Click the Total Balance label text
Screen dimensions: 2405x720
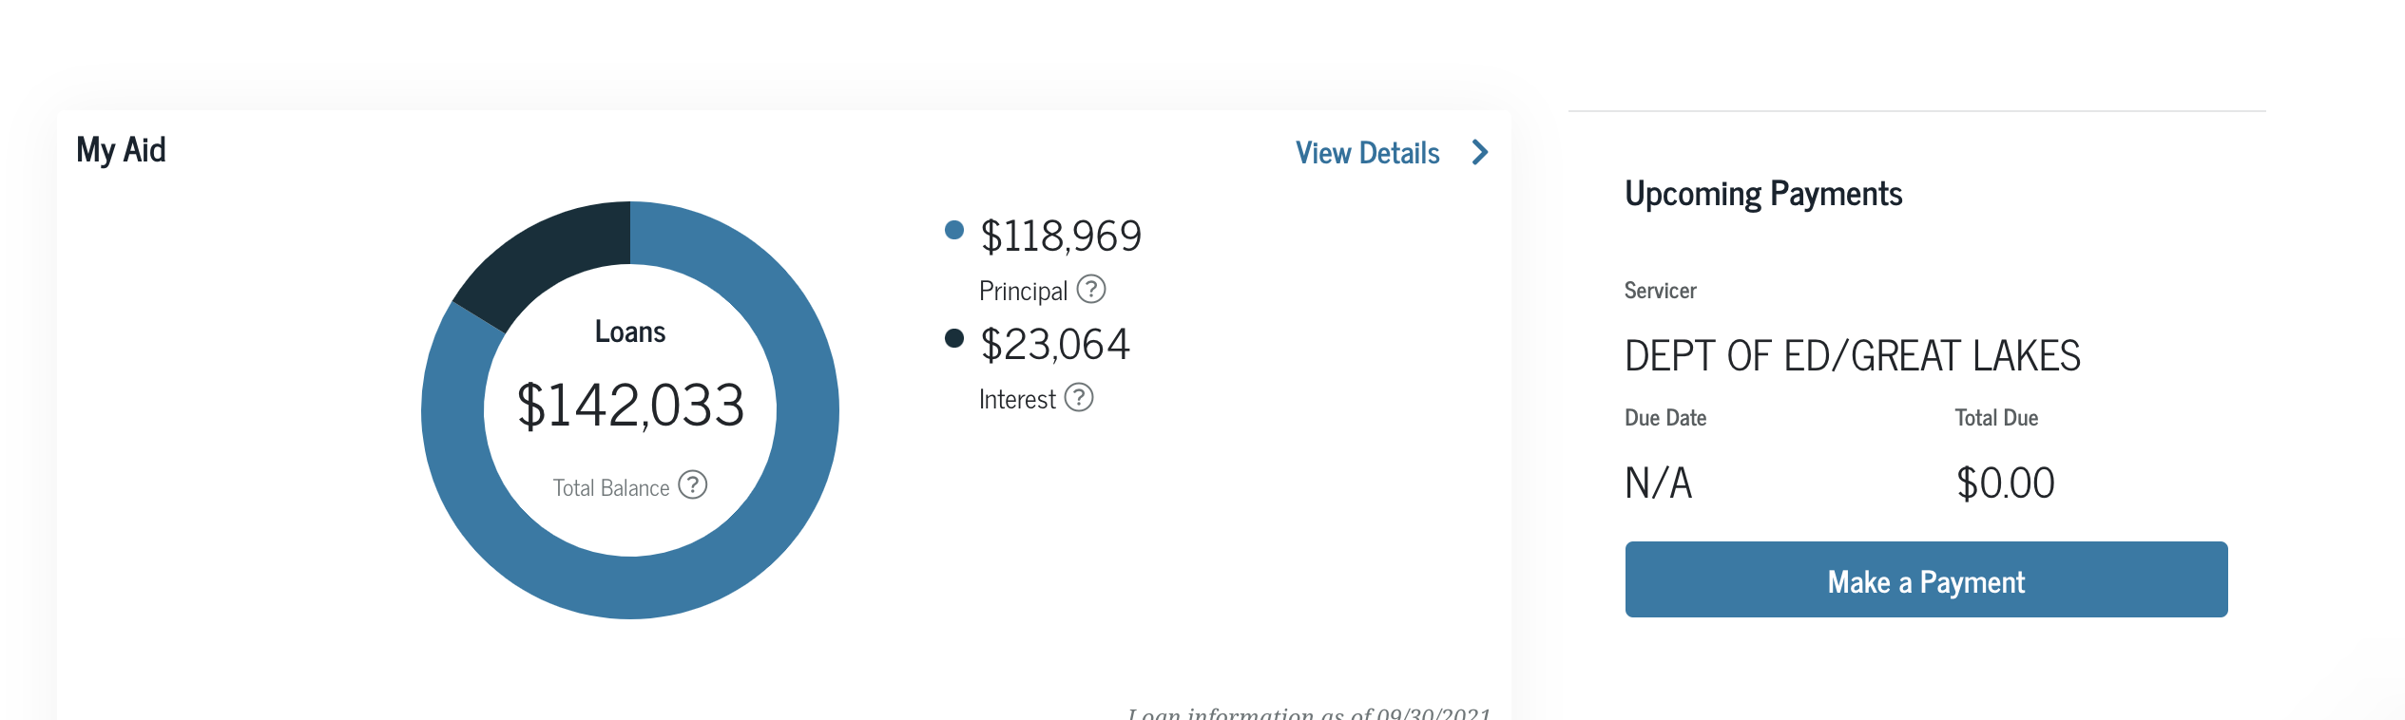point(611,488)
